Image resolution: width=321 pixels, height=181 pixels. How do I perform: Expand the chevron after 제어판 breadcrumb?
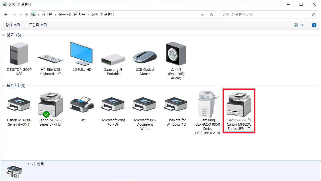[55, 15]
